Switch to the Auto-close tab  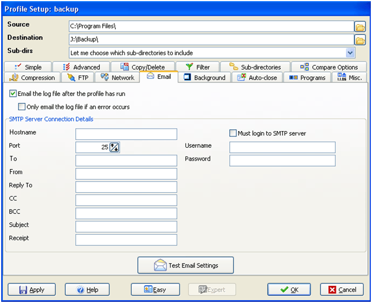[257, 78]
